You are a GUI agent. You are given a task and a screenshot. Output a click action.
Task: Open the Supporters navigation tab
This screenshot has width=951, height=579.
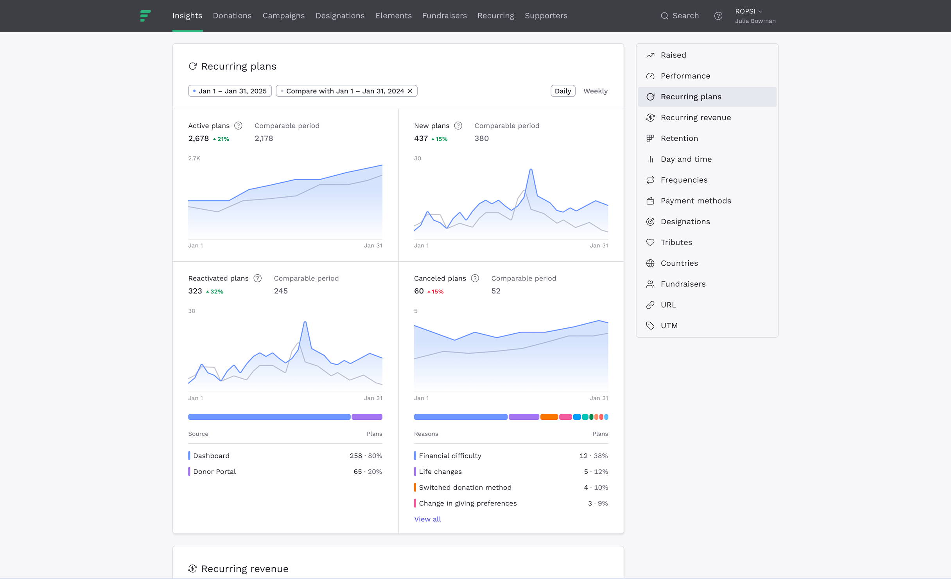545,16
